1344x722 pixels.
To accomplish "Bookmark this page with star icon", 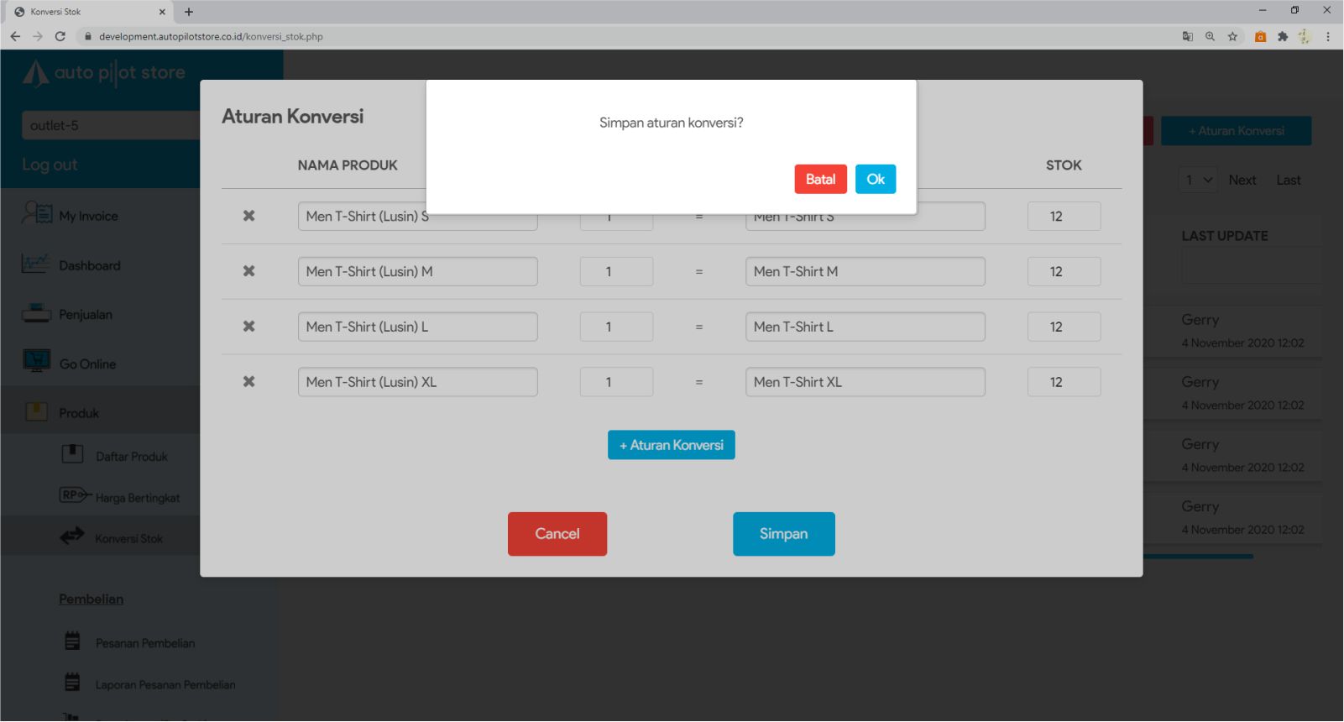I will tap(1232, 36).
